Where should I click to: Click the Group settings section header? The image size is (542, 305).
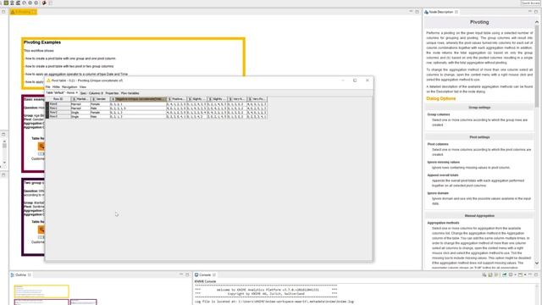pyautogui.click(x=479, y=108)
